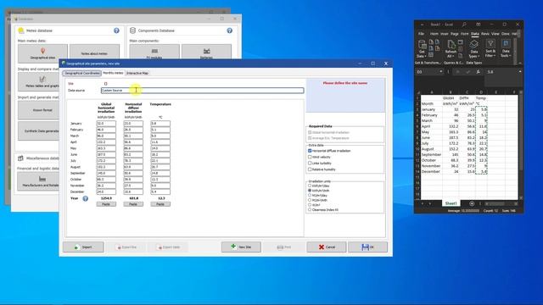Select MJ/m²/mth irradiation unit radio
The height and width of the screenshot is (305, 543).
[310, 200]
